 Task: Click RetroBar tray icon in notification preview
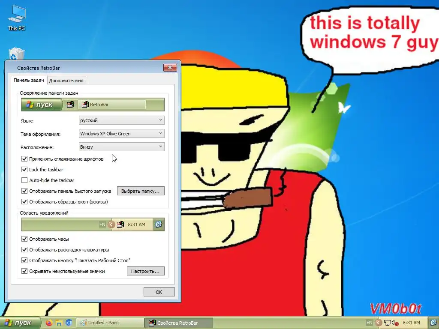(120, 224)
